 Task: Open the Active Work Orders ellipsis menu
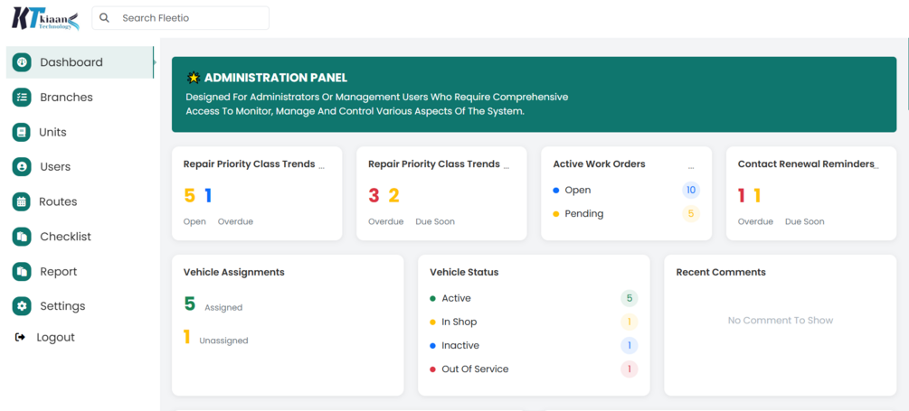(x=691, y=167)
